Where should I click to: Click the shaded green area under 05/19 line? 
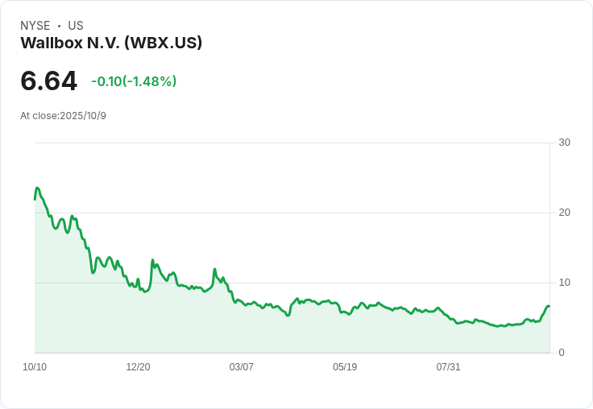click(x=345, y=333)
